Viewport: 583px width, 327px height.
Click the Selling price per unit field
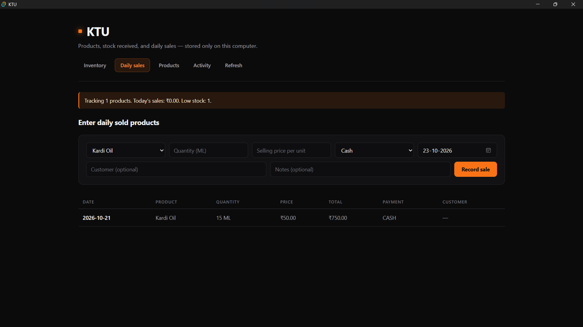(291, 150)
